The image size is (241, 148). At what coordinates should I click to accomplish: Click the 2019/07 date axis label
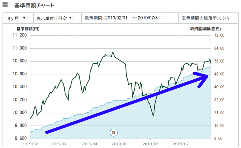[181, 144]
